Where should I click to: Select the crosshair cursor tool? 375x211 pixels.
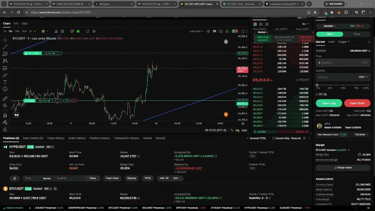click(5, 40)
